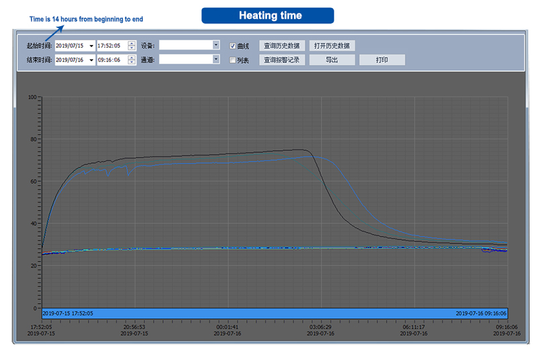The image size is (537, 352).
Task: Click end time spinner stepper arrows
Action: coord(132,60)
